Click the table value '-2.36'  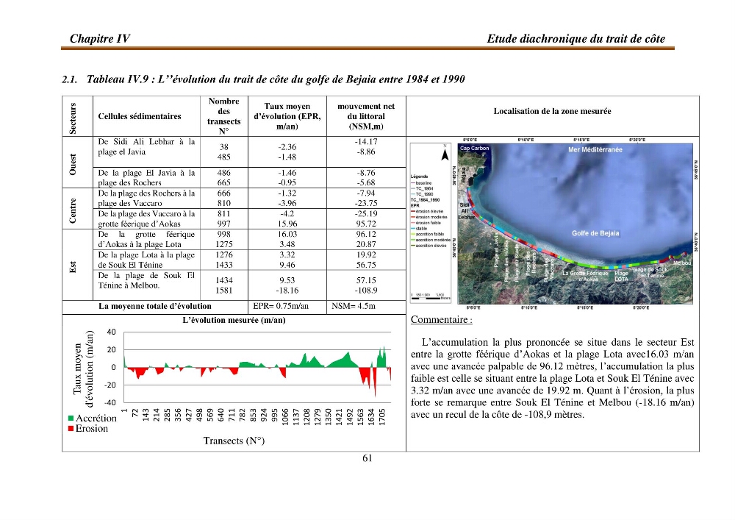[x=287, y=147]
